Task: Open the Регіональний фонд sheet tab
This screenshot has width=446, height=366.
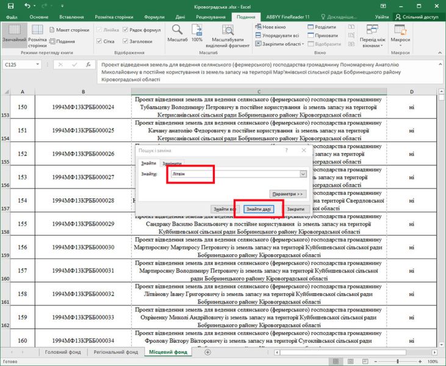Action: 115,353
